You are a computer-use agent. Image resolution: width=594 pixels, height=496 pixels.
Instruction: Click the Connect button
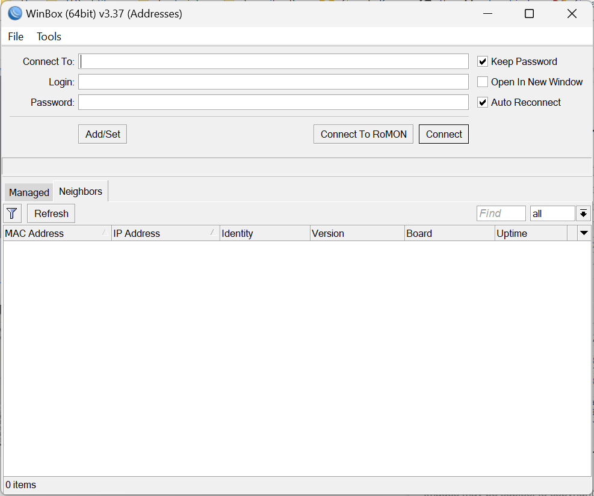point(444,134)
